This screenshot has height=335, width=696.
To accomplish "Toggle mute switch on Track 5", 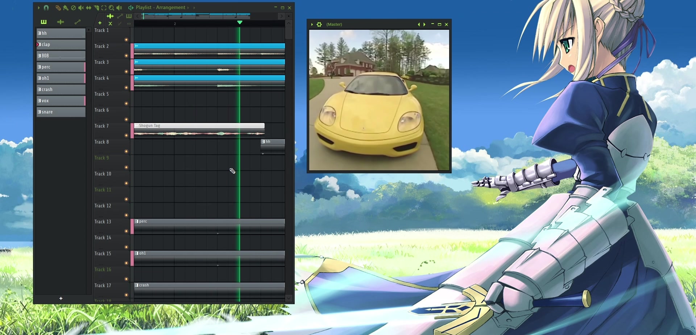I will pyautogui.click(x=127, y=104).
